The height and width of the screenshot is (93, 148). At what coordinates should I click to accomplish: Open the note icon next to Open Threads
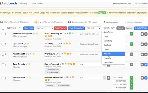(30, 64)
